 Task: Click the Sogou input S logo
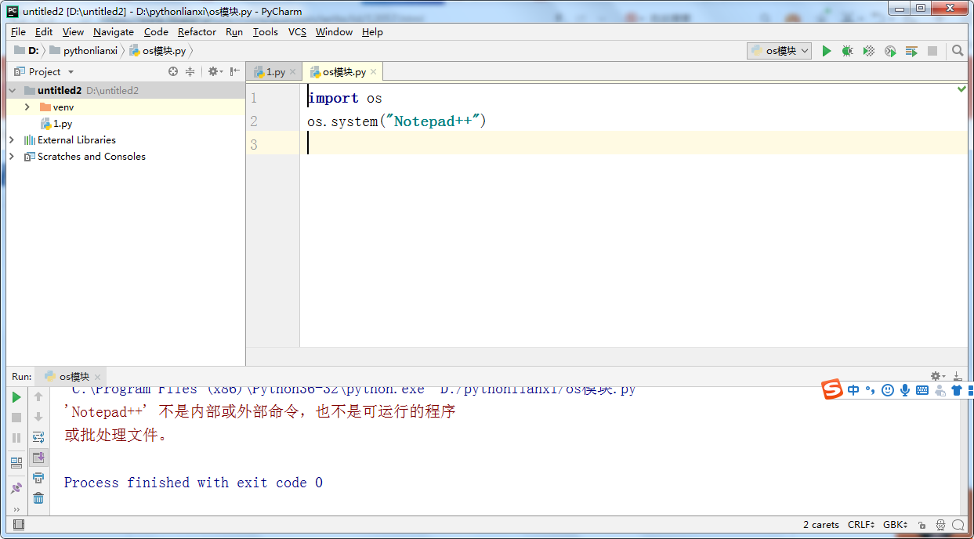pos(832,389)
